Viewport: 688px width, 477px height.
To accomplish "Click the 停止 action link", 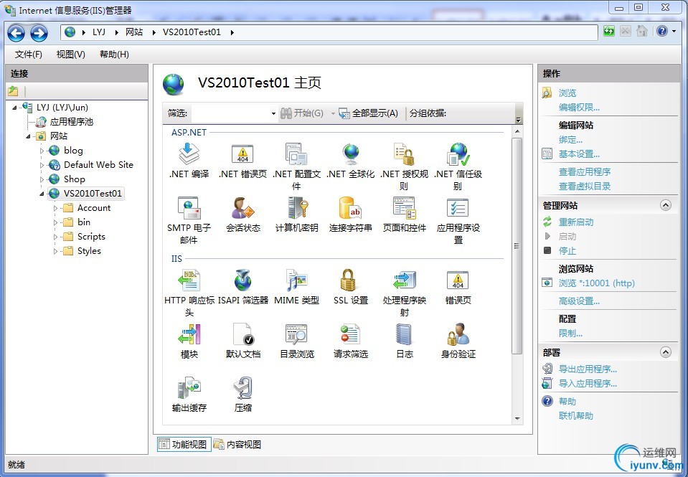I will tap(567, 251).
